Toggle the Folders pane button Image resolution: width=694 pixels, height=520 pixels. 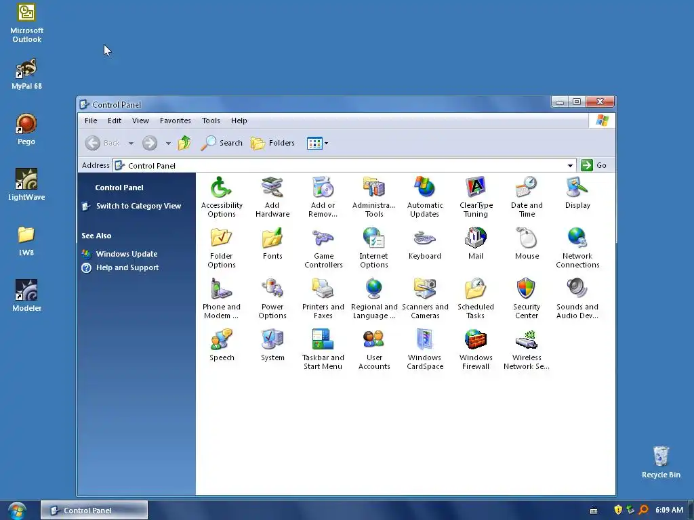pos(272,143)
